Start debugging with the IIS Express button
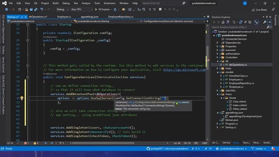279x157 pixels. click(102, 10)
